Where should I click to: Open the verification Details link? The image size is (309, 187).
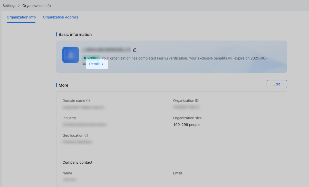(x=95, y=64)
